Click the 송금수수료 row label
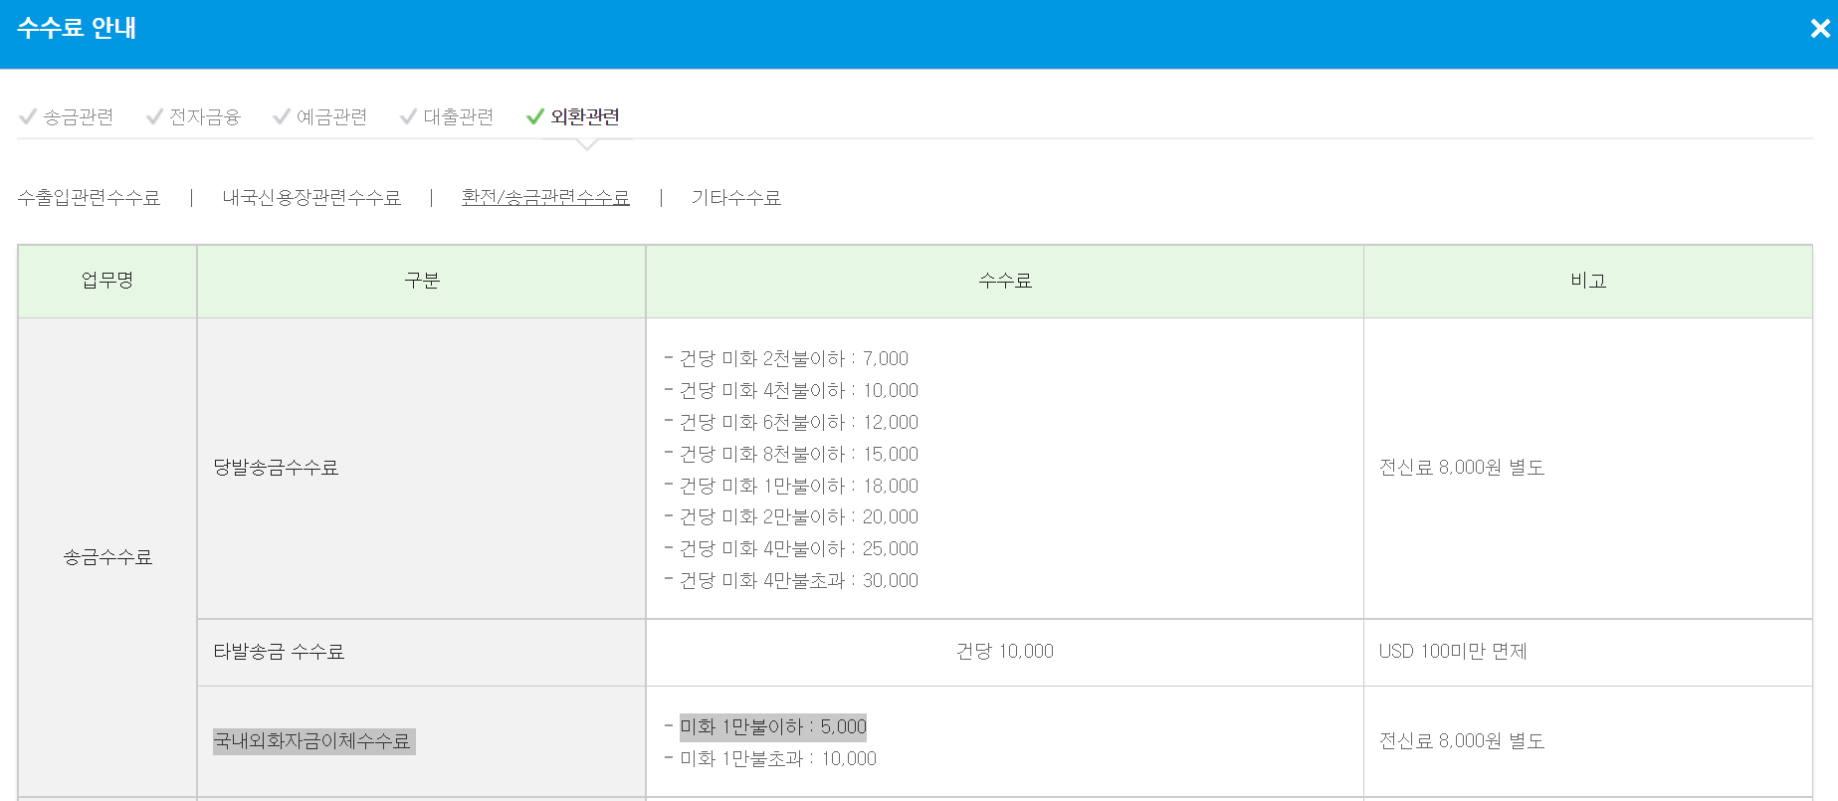Screen dimensions: 1838x801 (107, 557)
